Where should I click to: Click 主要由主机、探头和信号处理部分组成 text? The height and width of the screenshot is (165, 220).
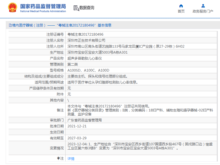click(97, 76)
